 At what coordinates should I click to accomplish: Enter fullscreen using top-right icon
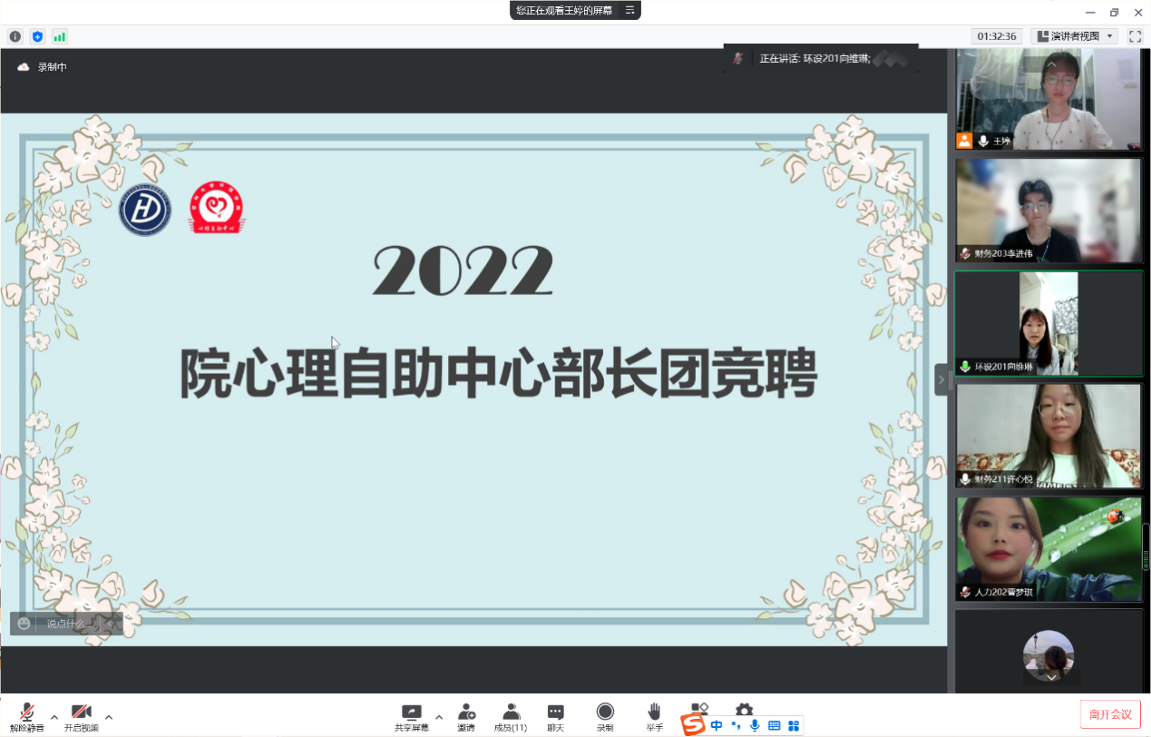click(1135, 36)
